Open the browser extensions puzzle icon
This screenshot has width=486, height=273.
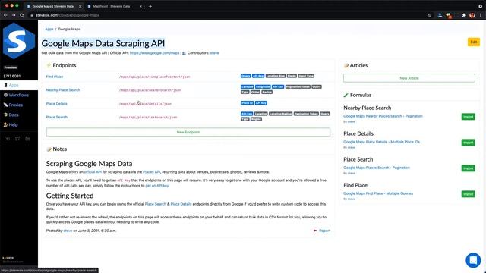pos(464,15)
